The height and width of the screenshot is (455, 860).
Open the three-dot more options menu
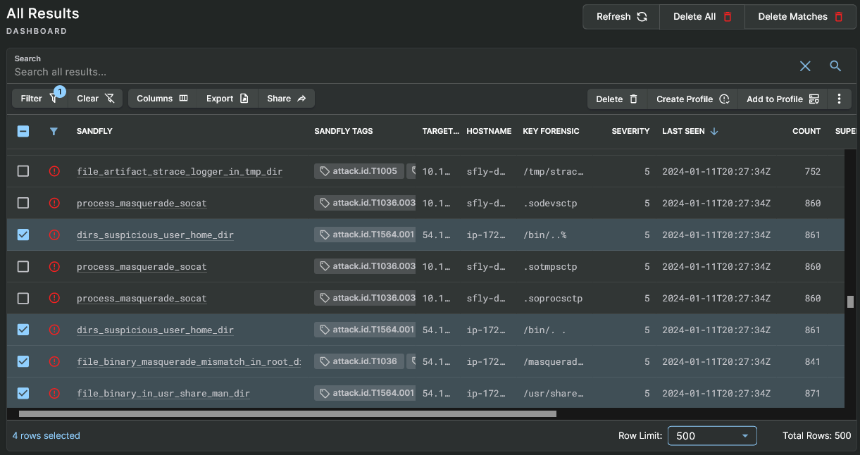pyautogui.click(x=839, y=99)
